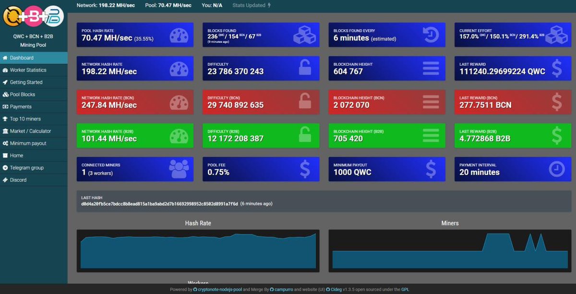Open Top 10 miners list
The image size is (576, 294).
pyautogui.click(x=34, y=119)
